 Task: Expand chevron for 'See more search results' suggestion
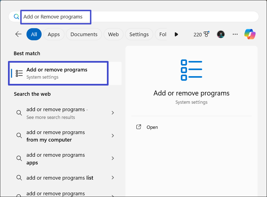click(113, 113)
